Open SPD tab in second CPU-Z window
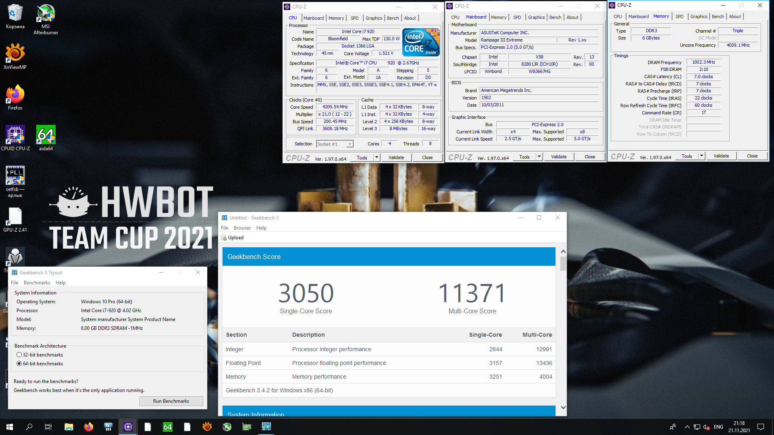Viewport: 774px width, 435px height. [x=517, y=17]
